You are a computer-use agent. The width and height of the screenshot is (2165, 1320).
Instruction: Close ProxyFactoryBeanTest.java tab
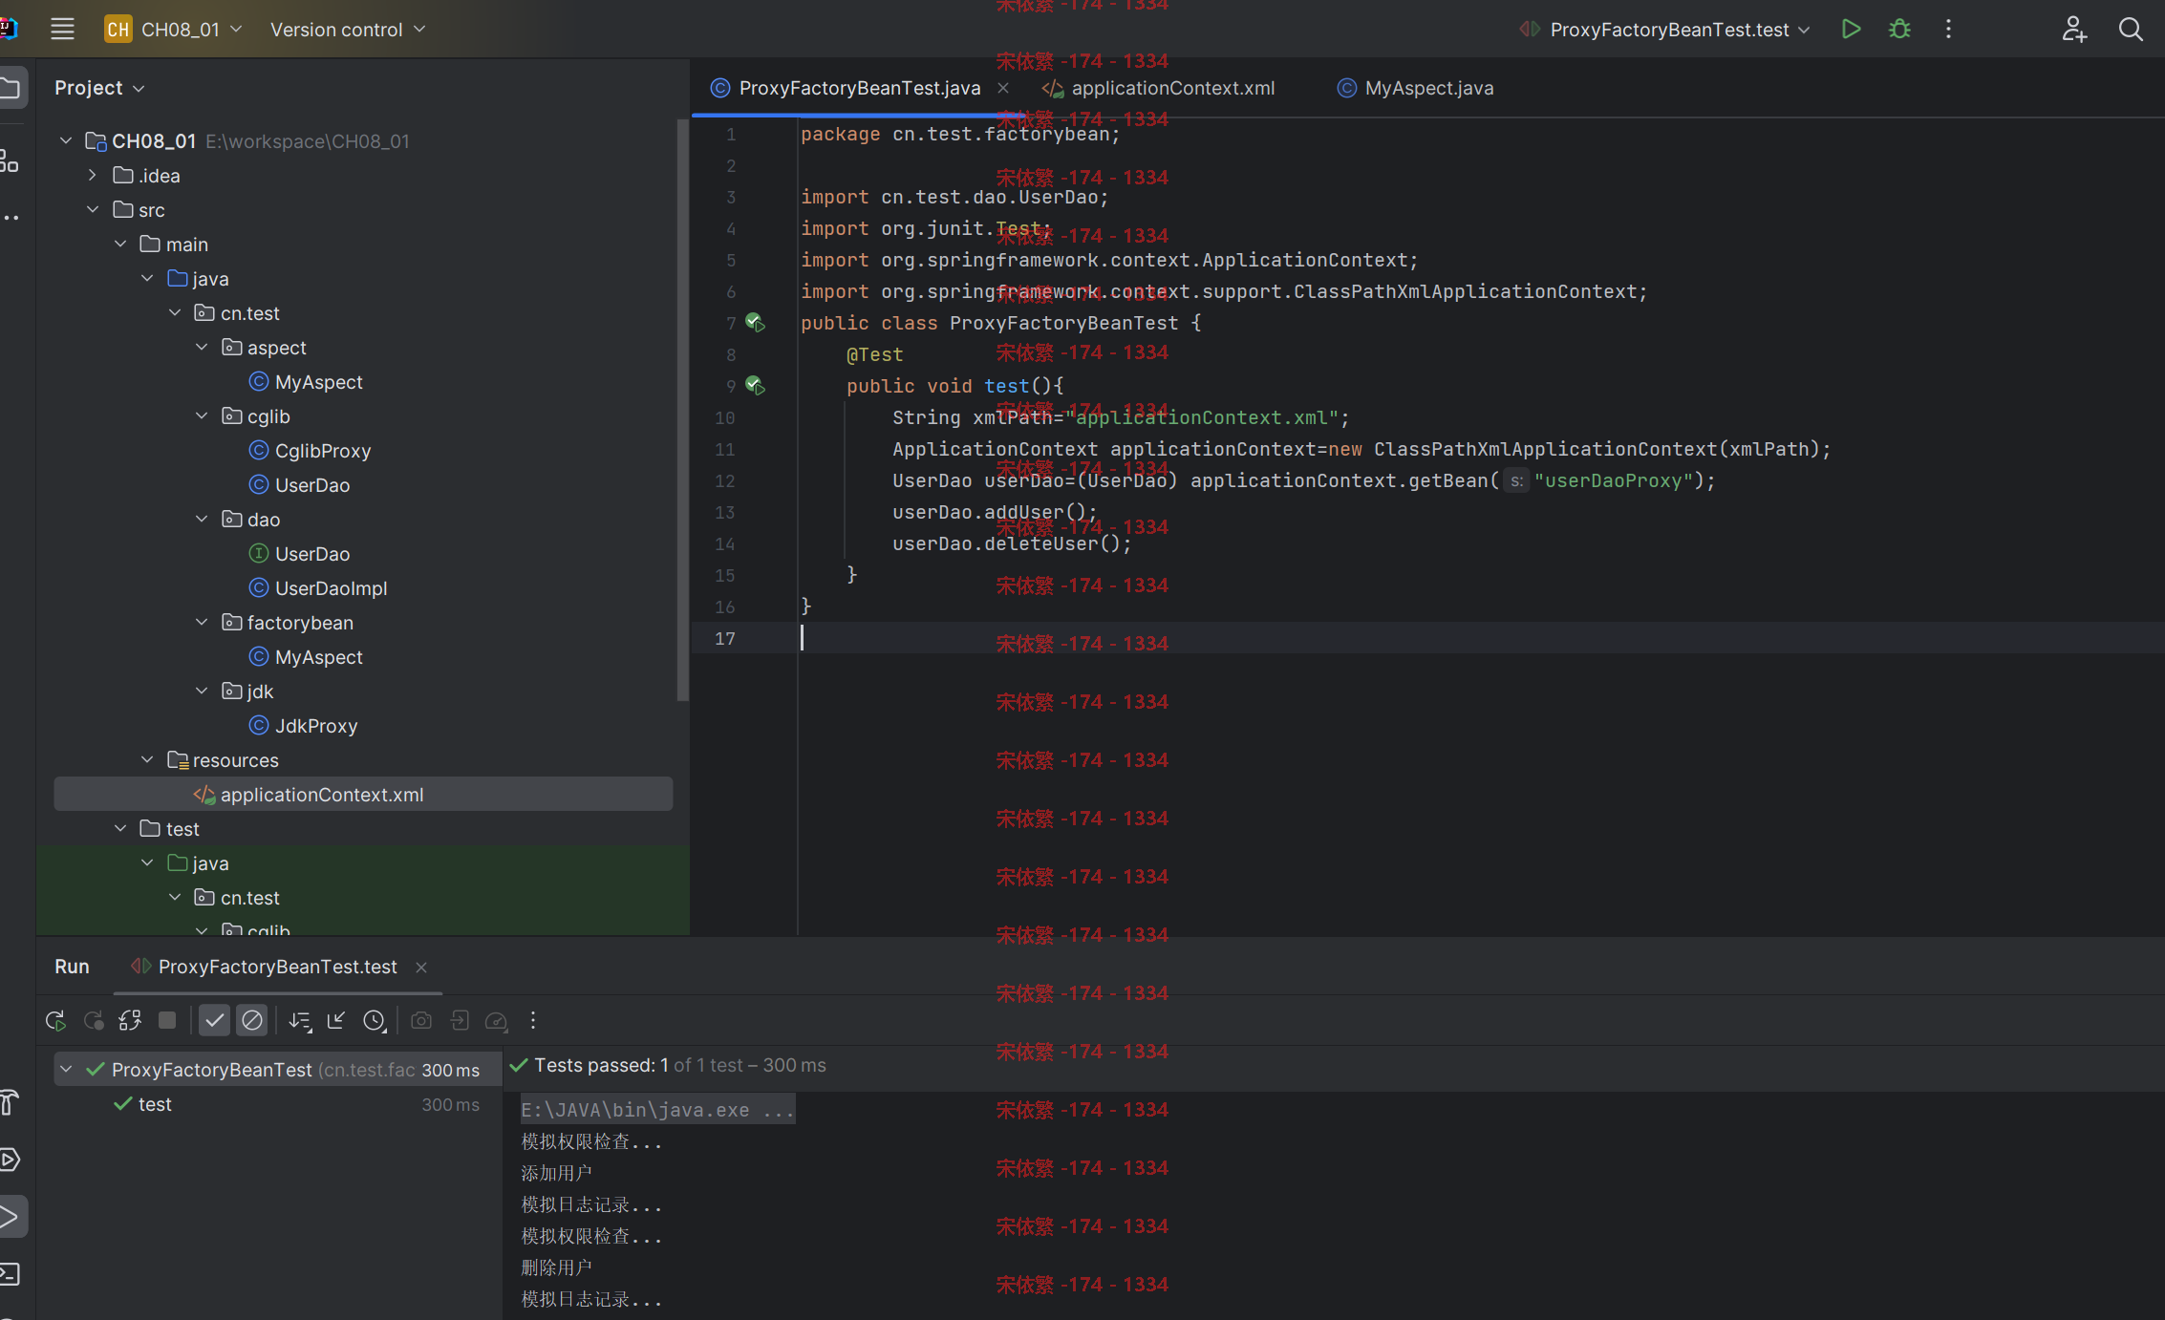pos(1003,88)
